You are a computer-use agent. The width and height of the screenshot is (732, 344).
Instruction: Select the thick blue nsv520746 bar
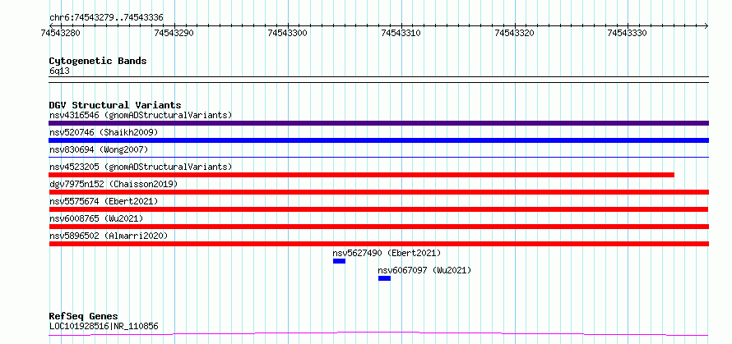pyautogui.click(x=378, y=140)
